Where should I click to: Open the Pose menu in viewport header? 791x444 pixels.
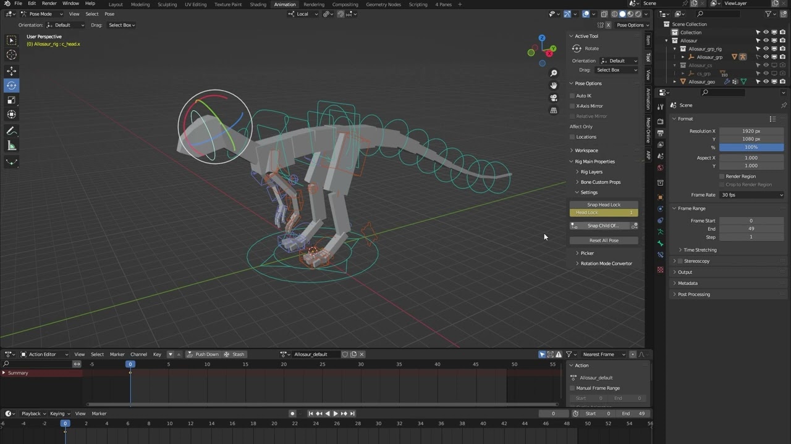click(109, 14)
